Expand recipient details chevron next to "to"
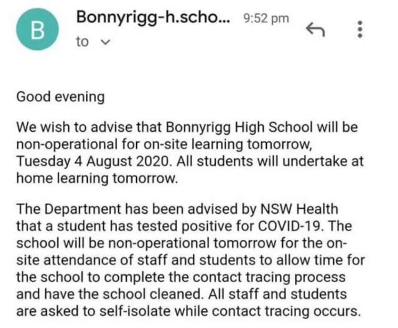The image size is (398, 328). click(x=106, y=42)
